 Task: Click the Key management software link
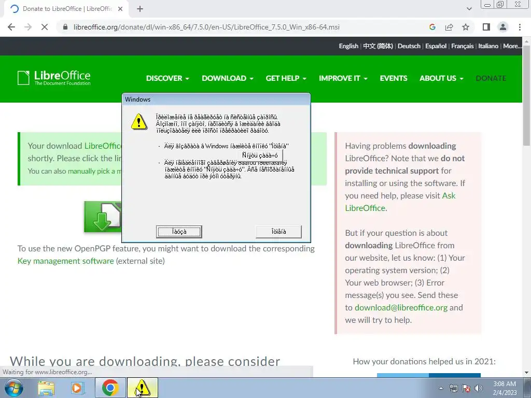coord(66,261)
